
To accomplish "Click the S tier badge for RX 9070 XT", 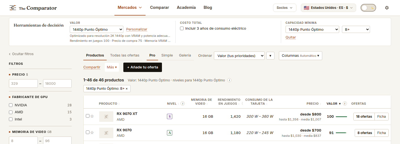I will 169,117.
